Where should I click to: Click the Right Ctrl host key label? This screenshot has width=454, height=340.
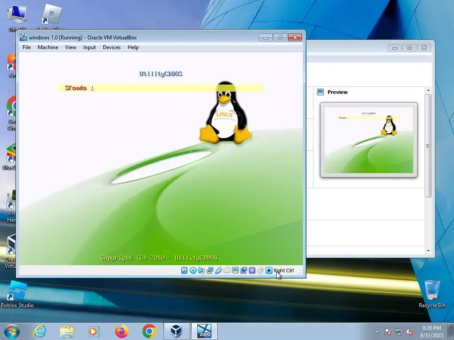tap(284, 270)
